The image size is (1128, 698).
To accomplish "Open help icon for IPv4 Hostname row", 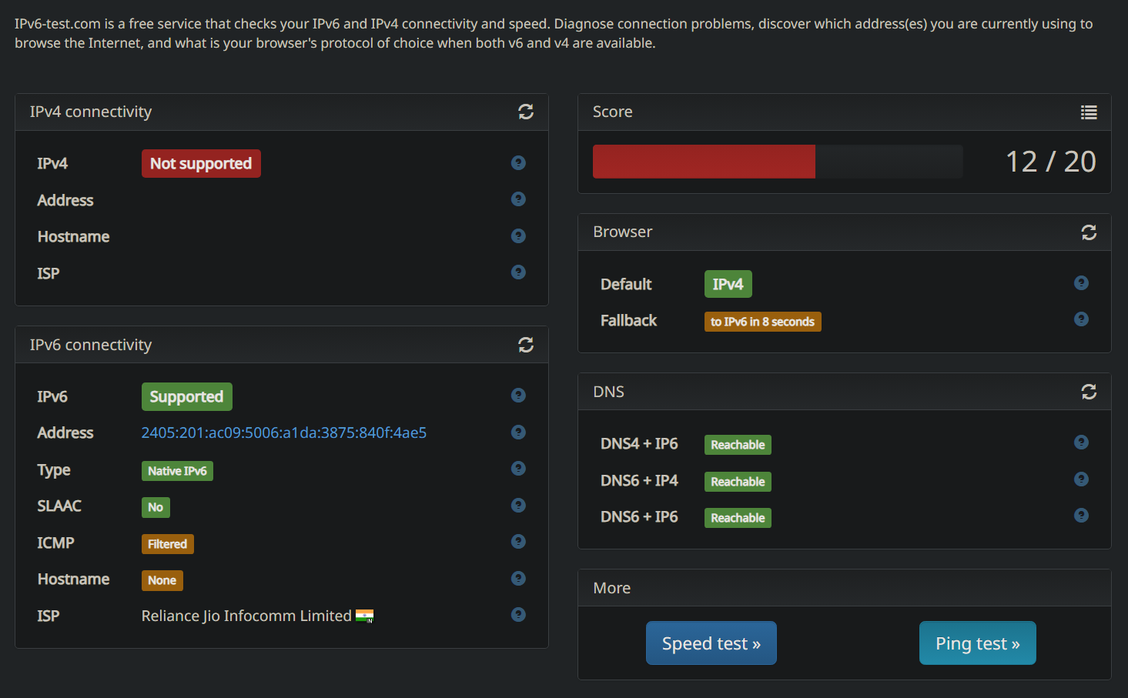I will click(x=518, y=235).
